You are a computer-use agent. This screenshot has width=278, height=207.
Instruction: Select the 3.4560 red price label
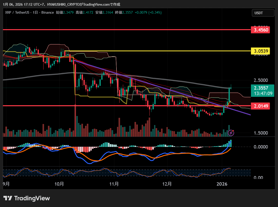click(260, 30)
